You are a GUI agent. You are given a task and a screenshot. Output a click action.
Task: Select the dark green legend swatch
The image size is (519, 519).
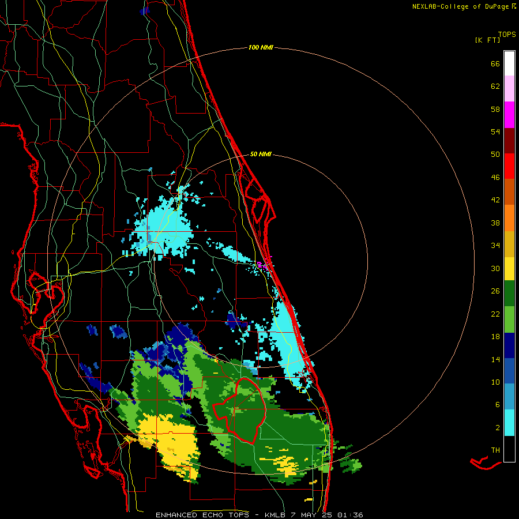pos(509,294)
